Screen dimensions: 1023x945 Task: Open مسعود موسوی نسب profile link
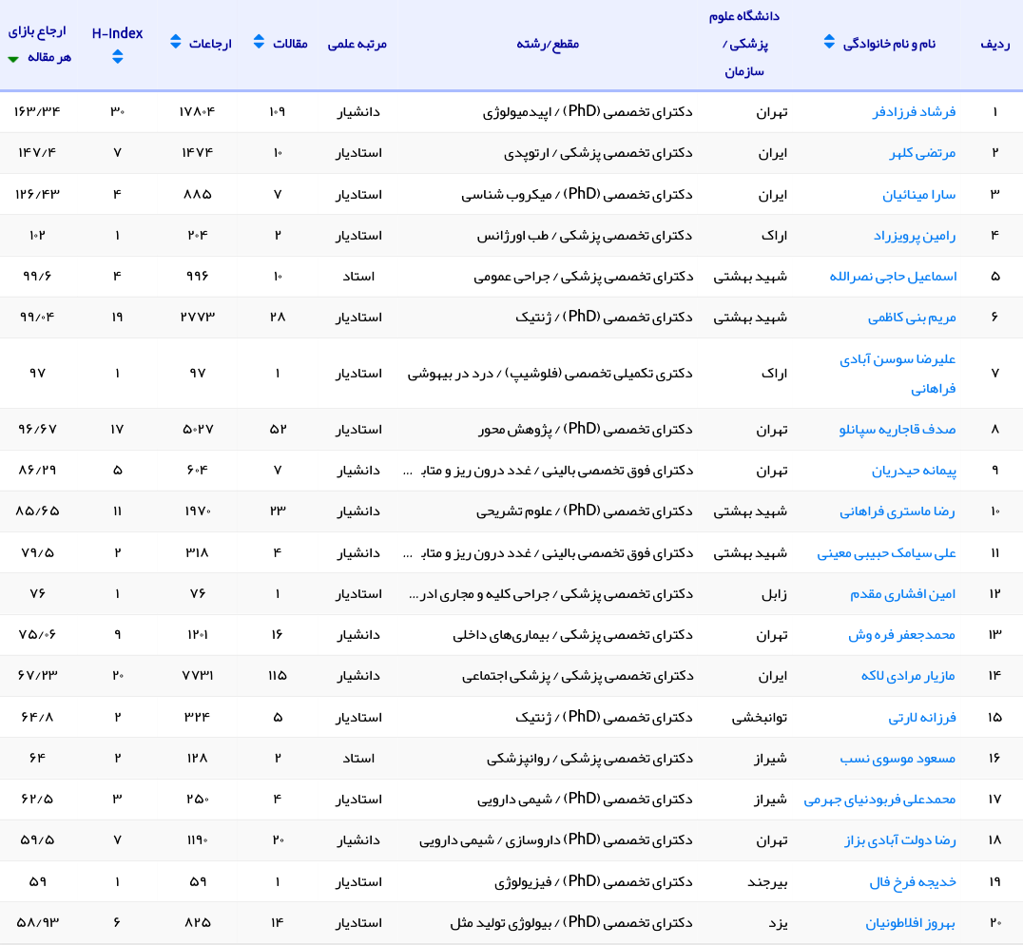[898, 759]
